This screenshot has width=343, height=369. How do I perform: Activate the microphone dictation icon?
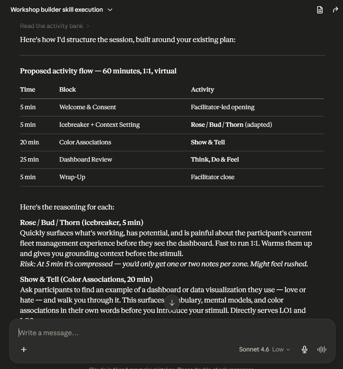click(304, 349)
